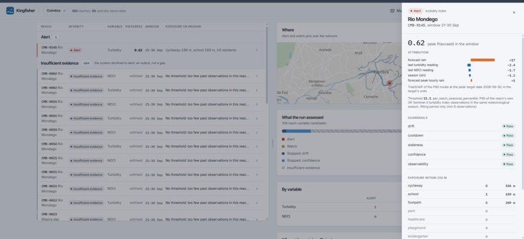Click the Alert group heading in table
This screenshot has width=524, height=239.
46,38
